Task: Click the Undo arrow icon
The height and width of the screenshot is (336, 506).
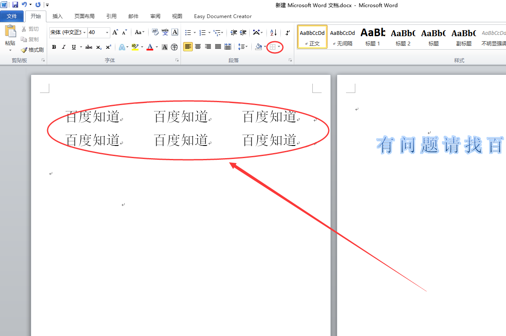Action: click(24, 5)
